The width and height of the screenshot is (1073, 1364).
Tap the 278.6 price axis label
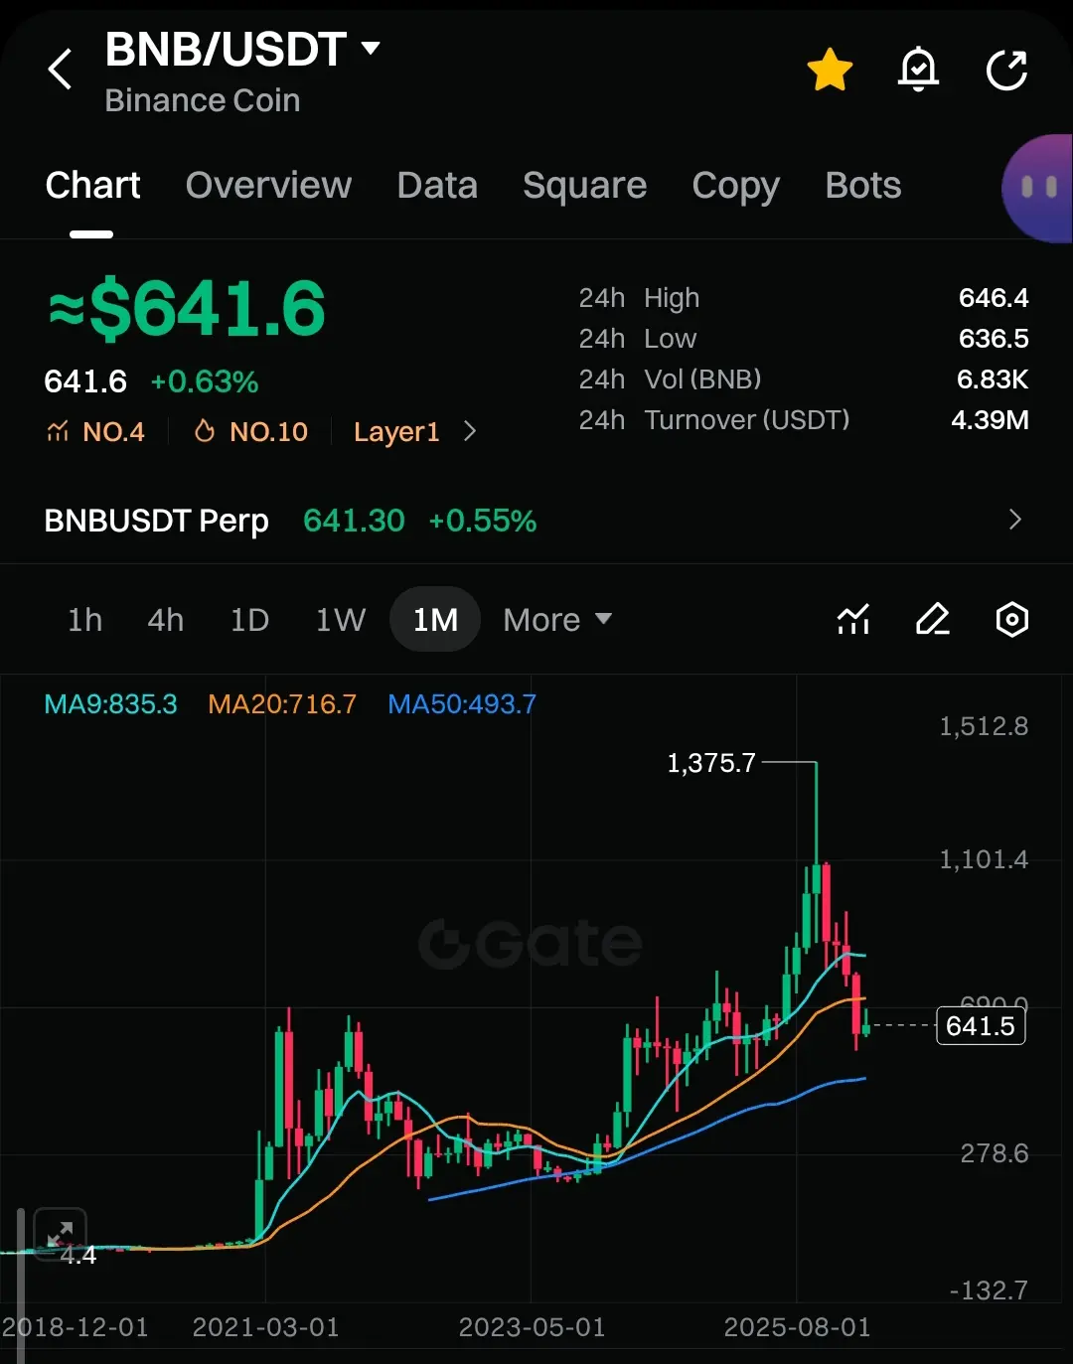pos(994,1153)
